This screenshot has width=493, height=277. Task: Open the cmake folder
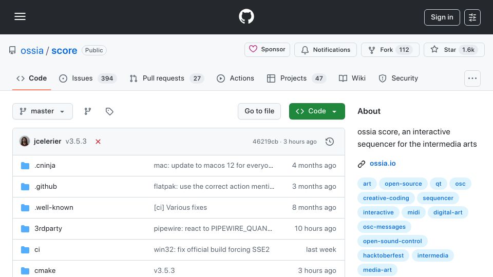[45, 271]
